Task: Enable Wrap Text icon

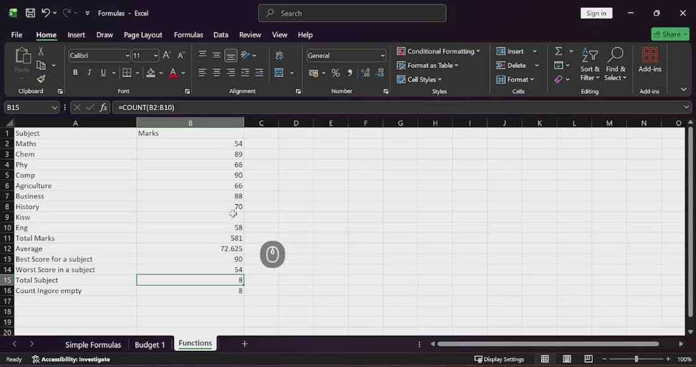Action: tap(279, 55)
